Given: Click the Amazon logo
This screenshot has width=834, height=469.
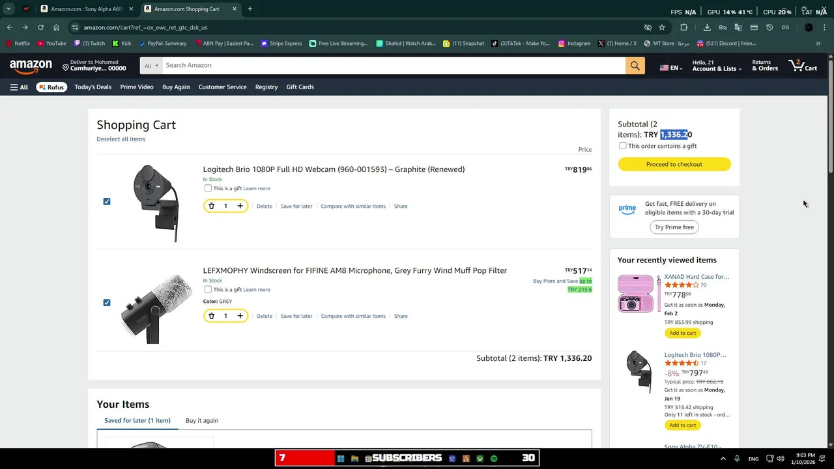Looking at the screenshot, I should click(x=31, y=66).
